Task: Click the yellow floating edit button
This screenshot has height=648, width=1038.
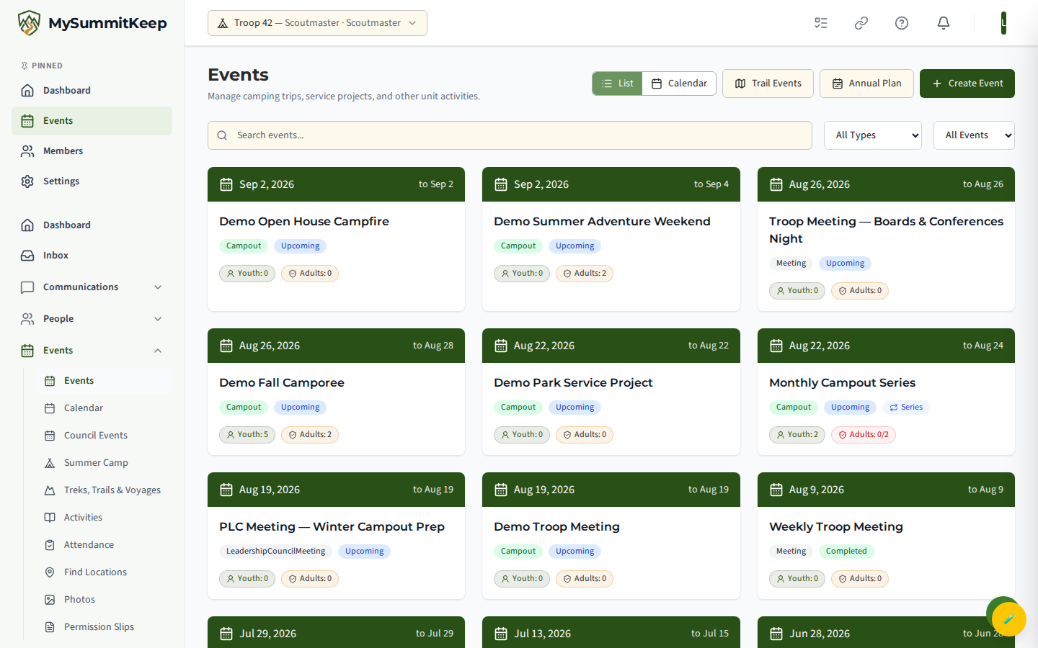Action: 1009,618
